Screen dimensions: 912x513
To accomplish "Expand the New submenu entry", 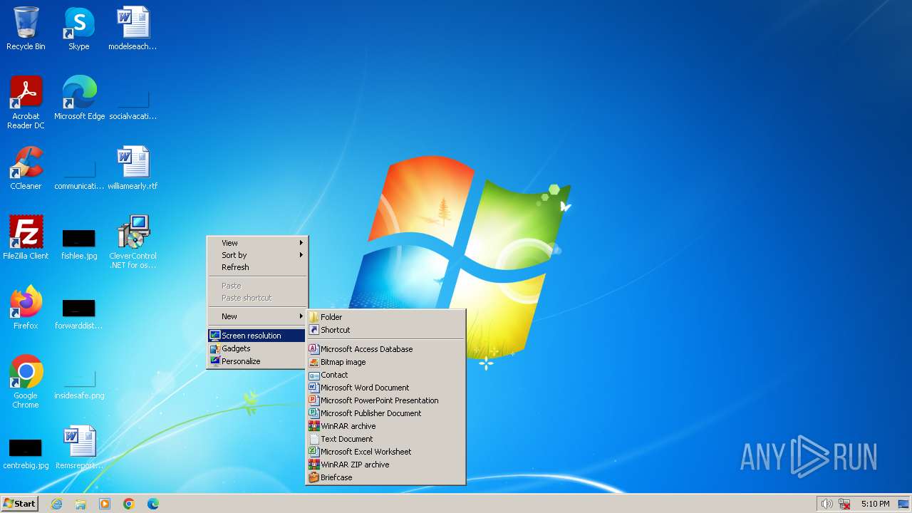I will click(257, 316).
